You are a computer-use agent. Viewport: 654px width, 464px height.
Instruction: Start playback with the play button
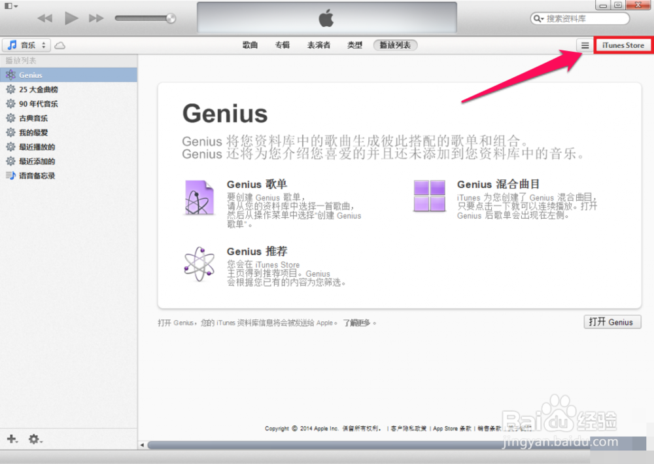coord(71,18)
